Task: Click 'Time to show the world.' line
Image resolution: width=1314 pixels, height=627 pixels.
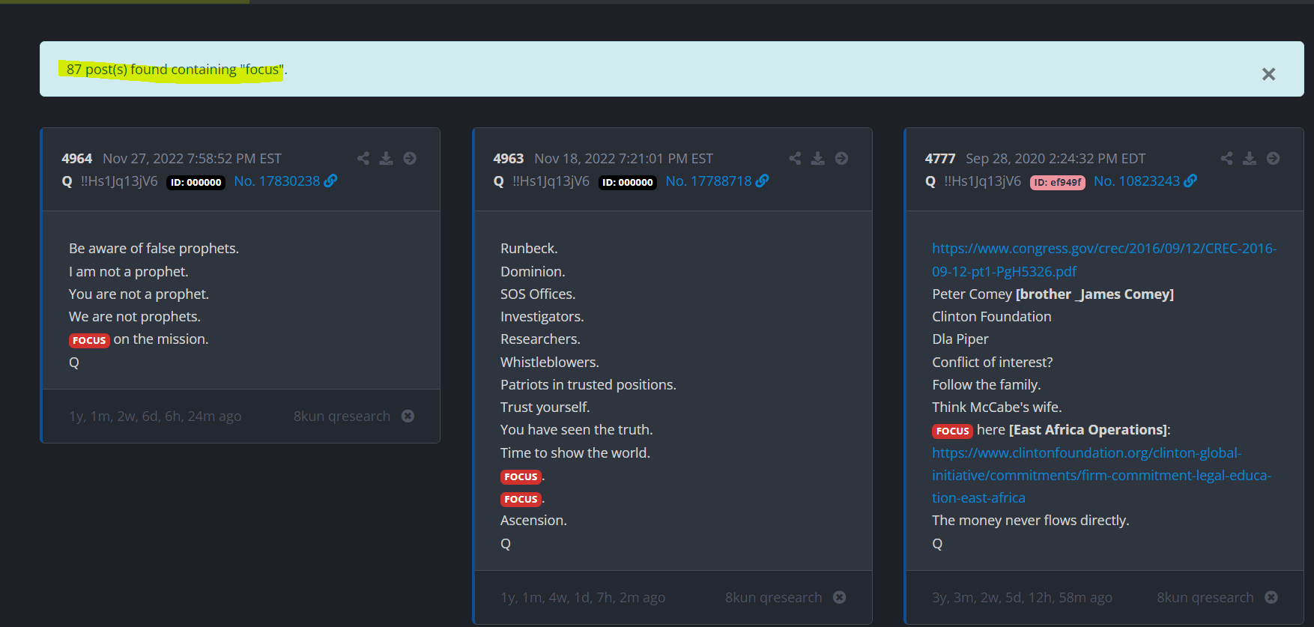Action: pyautogui.click(x=575, y=452)
